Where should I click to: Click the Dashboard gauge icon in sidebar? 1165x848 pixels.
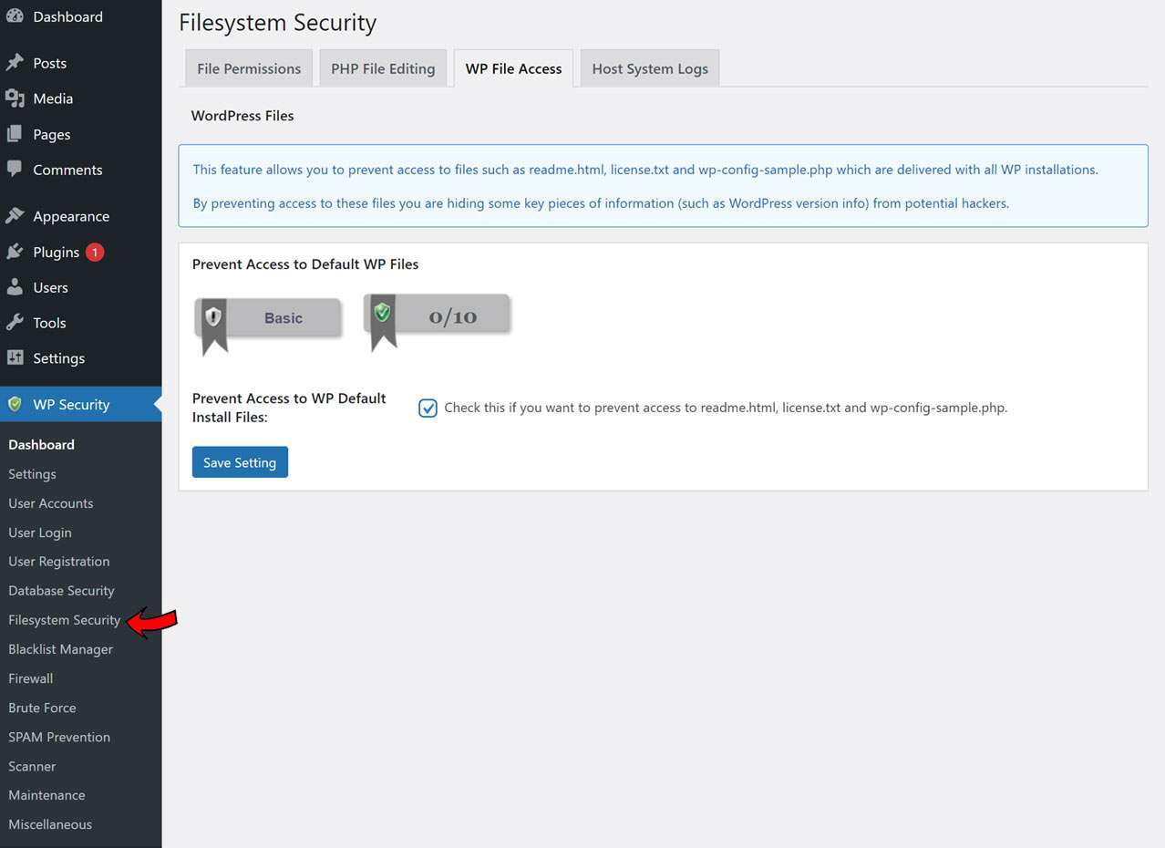(15, 16)
